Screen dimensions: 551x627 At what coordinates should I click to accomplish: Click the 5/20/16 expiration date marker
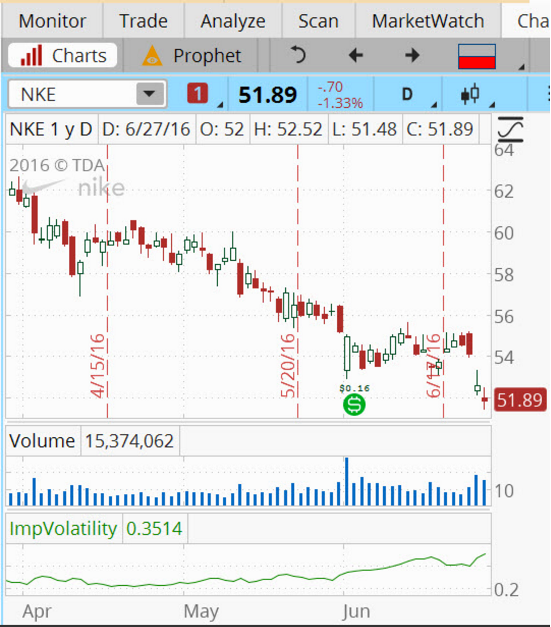point(288,366)
